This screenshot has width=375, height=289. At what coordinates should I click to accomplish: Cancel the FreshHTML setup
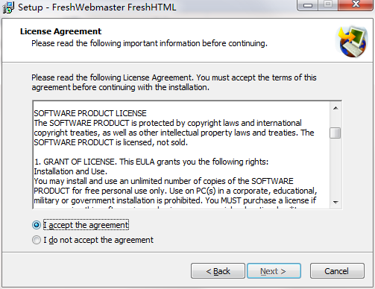pos(337,271)
